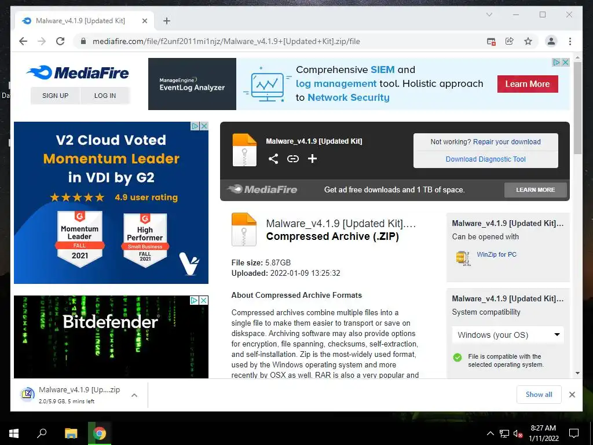Click 'About Compressed Archive Formats' heading
This screenshot has height=445, width=593.
click(296, 295)
